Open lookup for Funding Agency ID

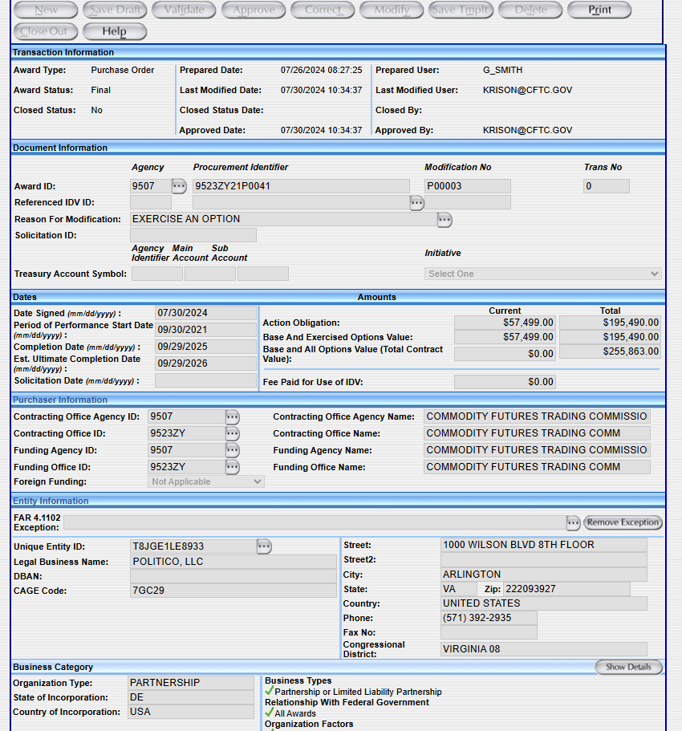click(232, 450)
